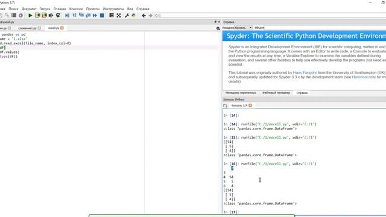Click the In [17]: console prompt
The width and height of the screenshot is (386, 217).
pyautogui.click(x=231, y=212)
